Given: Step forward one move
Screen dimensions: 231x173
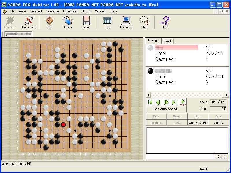Looking at the screenshot, I should point(166,102).
